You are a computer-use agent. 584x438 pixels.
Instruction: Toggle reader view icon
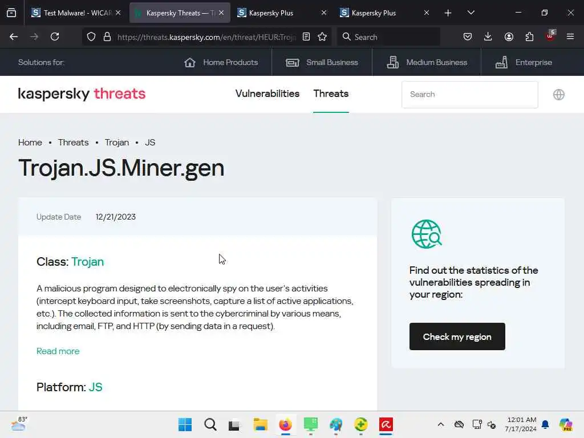click(x=306, y=36)
